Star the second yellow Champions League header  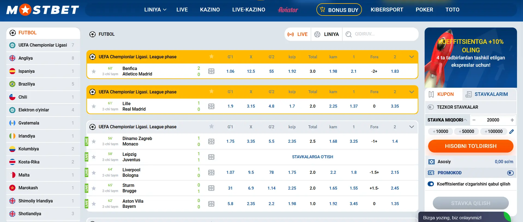[211, 91]
